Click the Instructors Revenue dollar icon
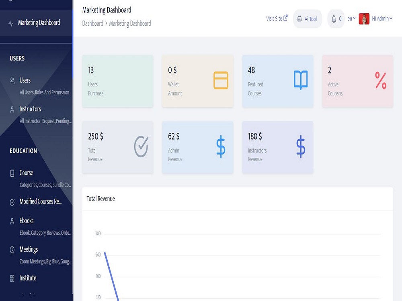402x301 pixels. coord(301,146)
